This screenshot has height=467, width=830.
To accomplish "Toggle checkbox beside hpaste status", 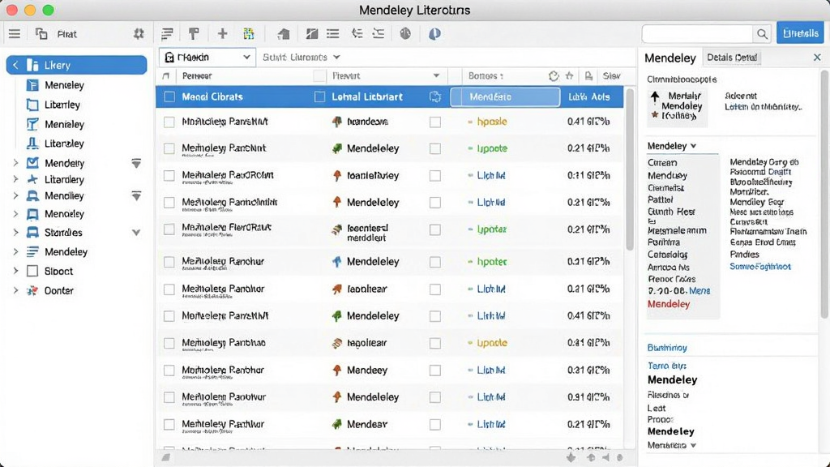I will pos(435,122).
